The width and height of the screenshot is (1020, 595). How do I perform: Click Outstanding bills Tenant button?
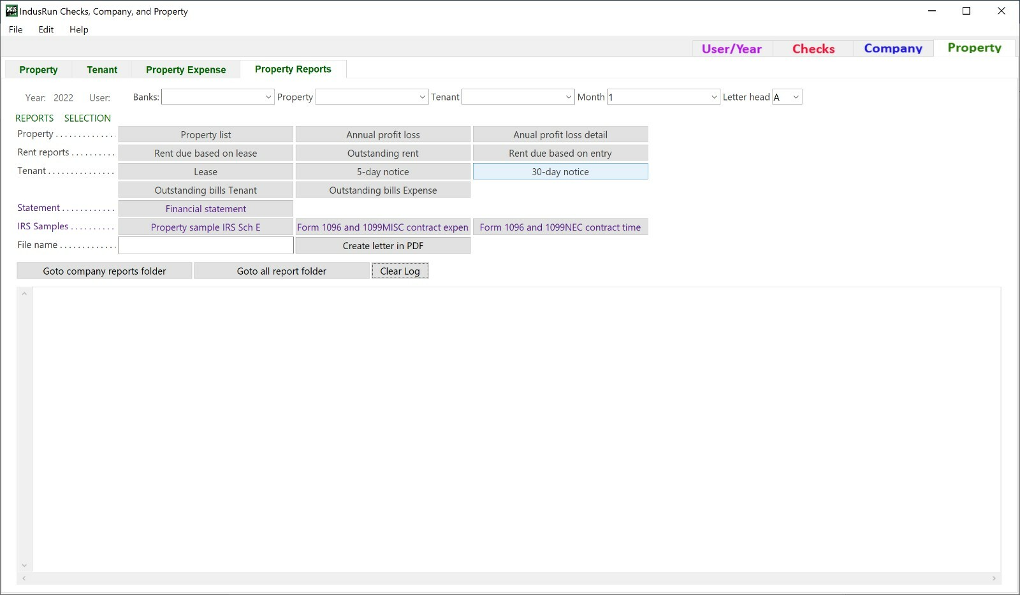pos(206,190)
